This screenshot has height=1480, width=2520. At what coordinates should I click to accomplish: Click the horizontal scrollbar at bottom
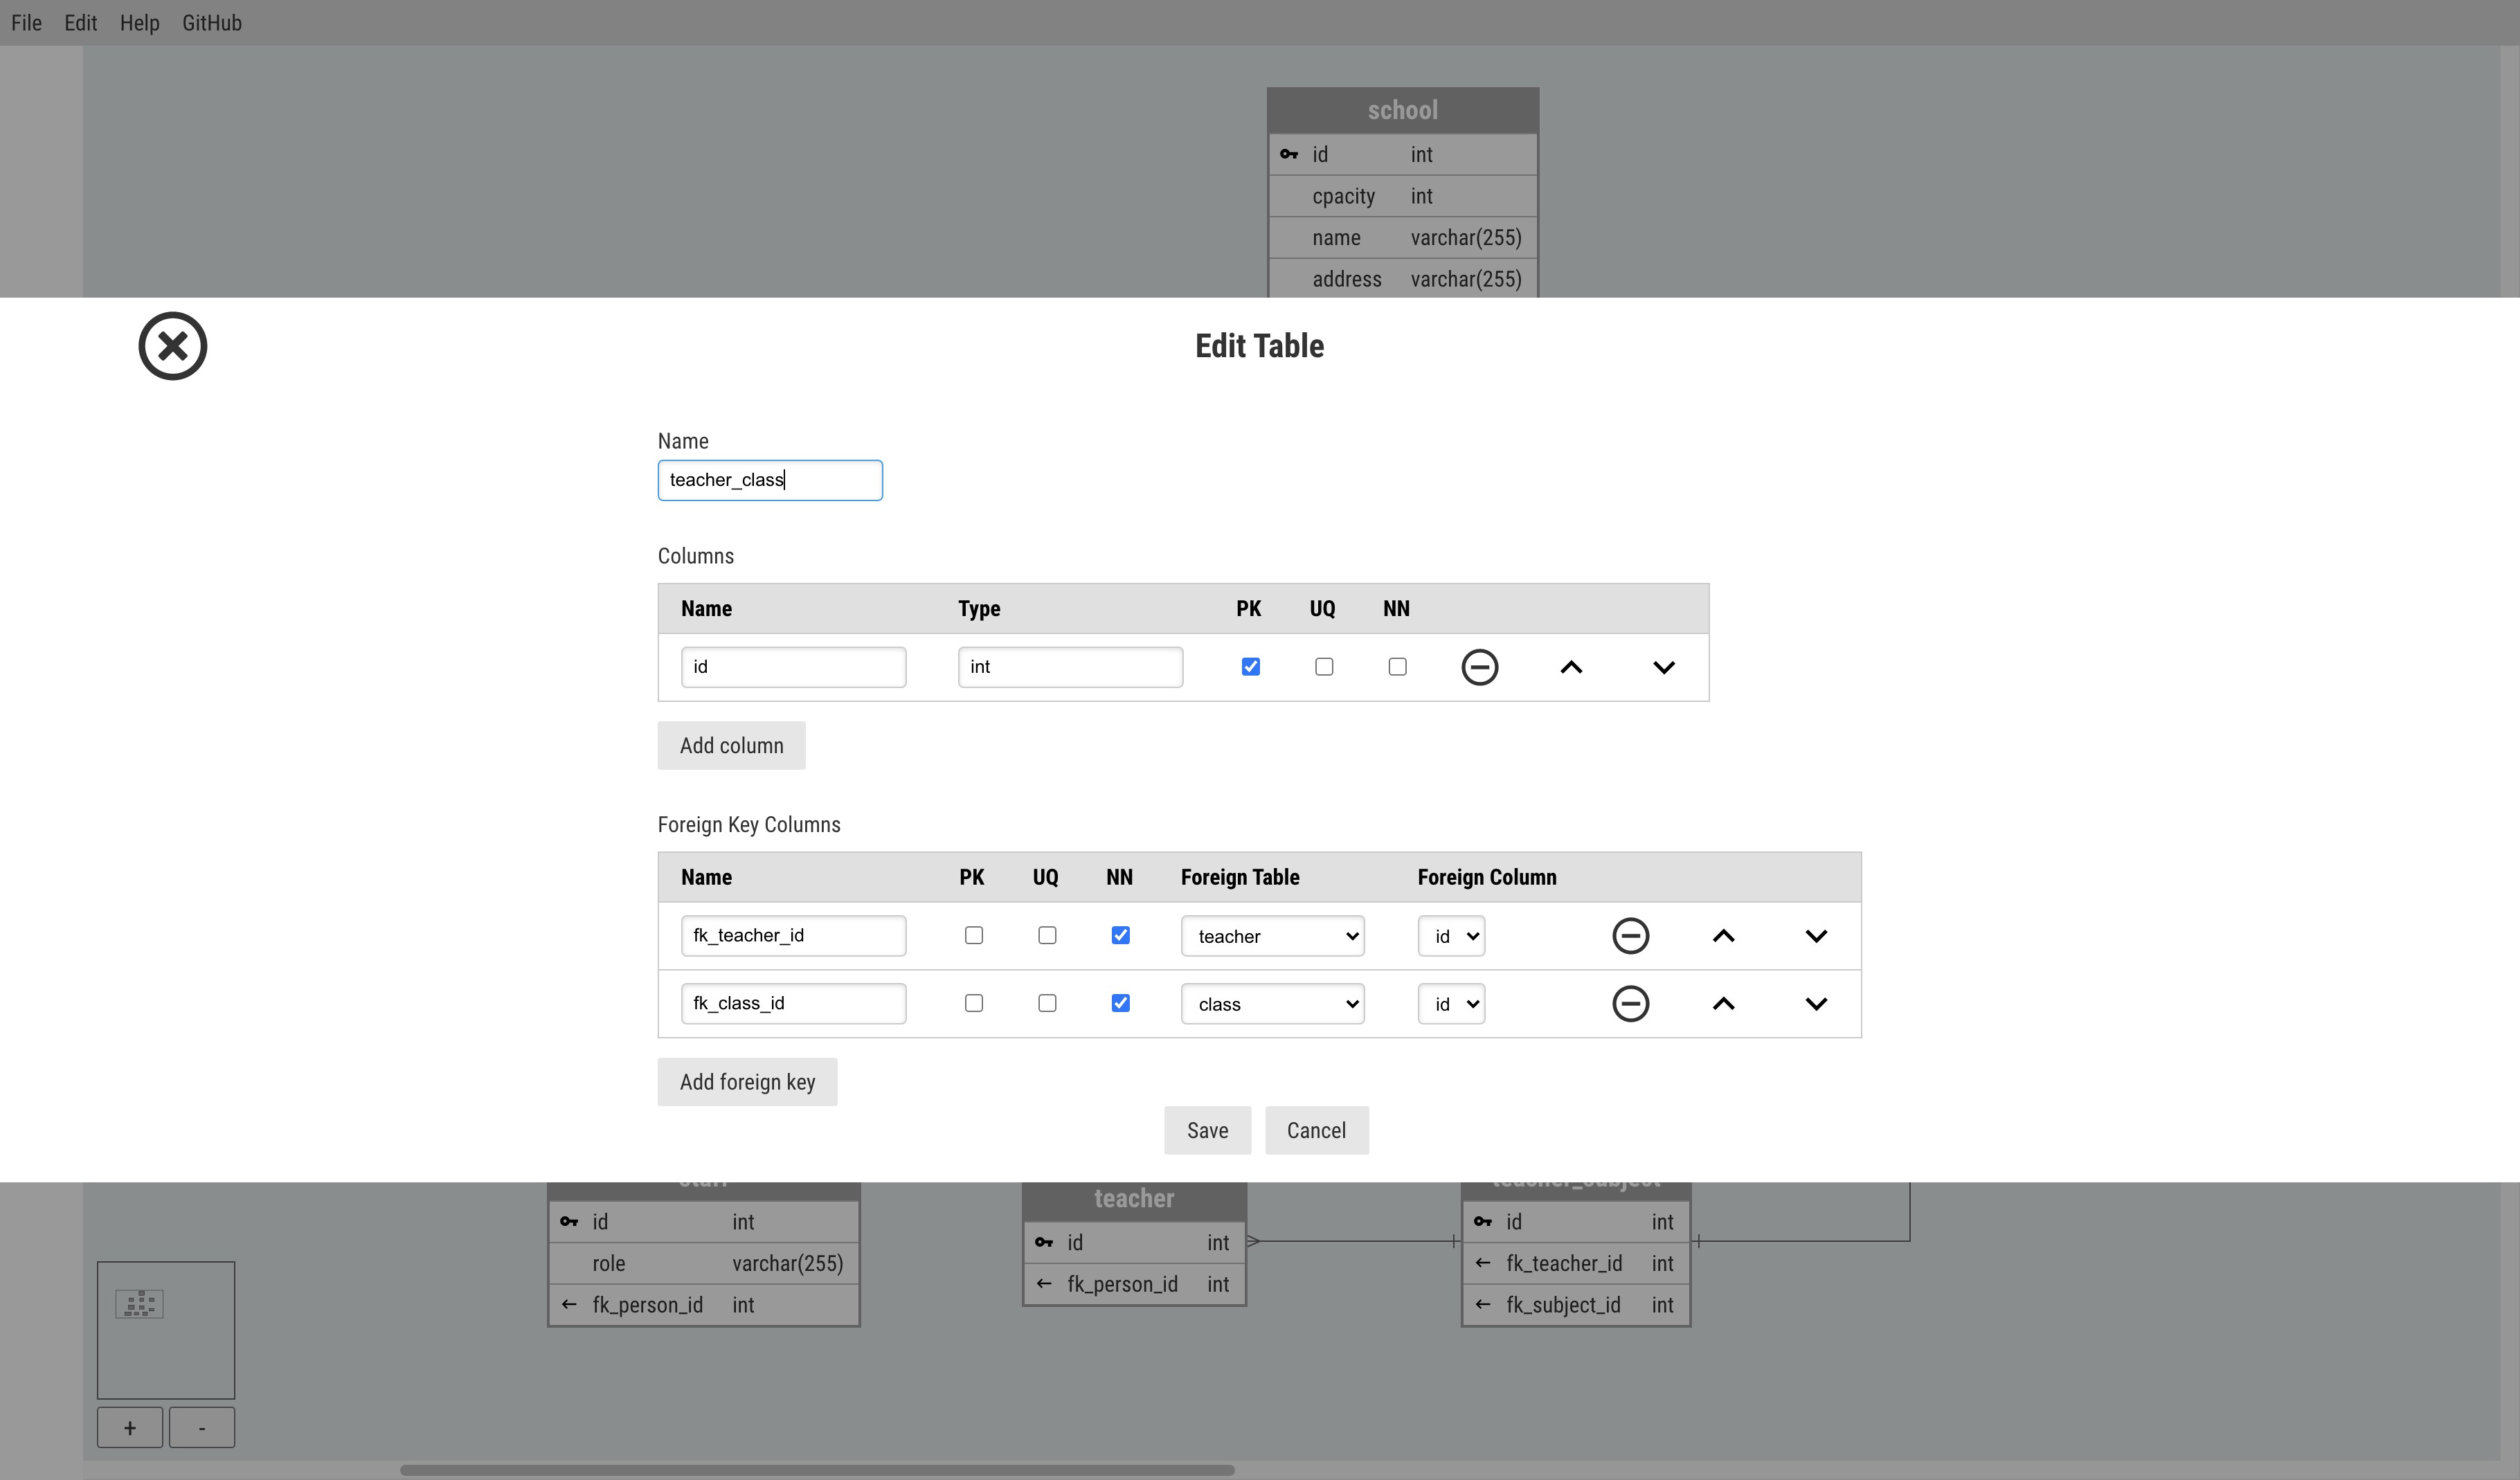[x=817, y=1470]
